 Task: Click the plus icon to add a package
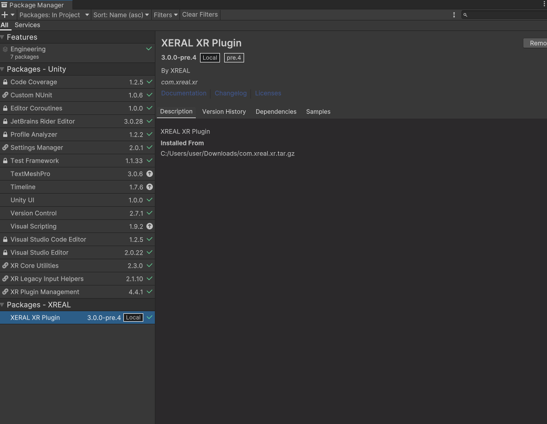pos(5,15)
